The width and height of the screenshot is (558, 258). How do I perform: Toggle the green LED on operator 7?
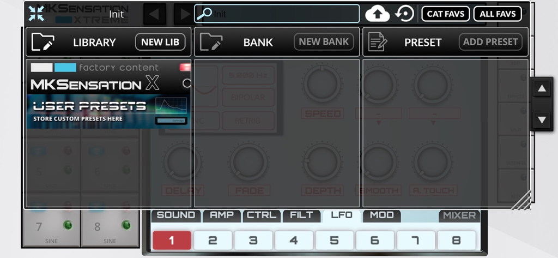(x=67, y=225)
